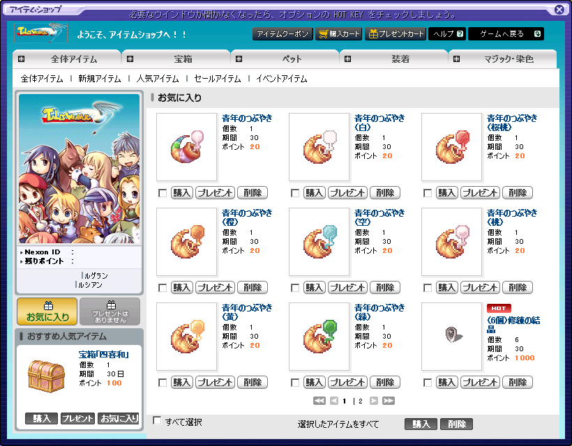Click the 宝箱「四喜和」 treasure chest icon

point(46,376)
